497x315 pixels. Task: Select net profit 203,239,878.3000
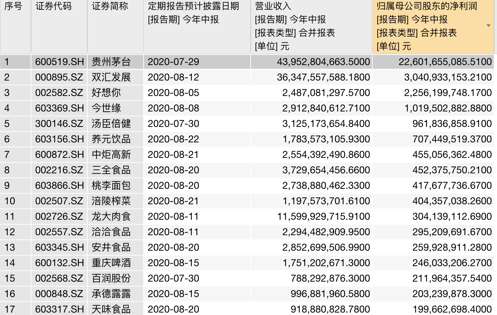452,294
